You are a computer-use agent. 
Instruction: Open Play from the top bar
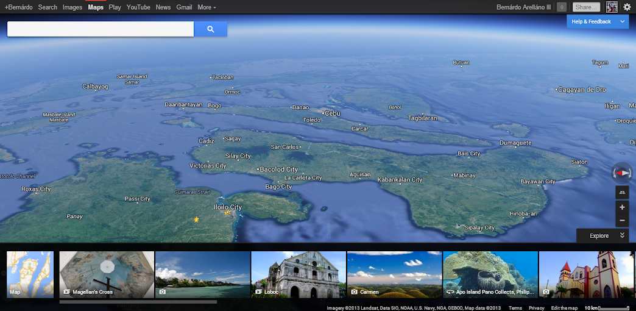pyautogui.click(x=115, y=7)
